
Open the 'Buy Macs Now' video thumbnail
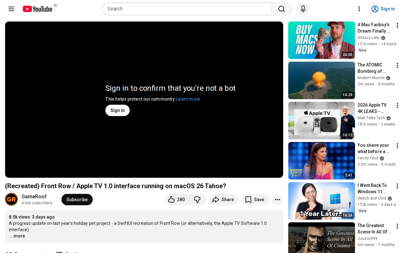tap(321, 40)
